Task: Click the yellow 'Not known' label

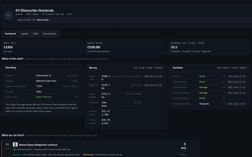Action: (x=88, y=155)
